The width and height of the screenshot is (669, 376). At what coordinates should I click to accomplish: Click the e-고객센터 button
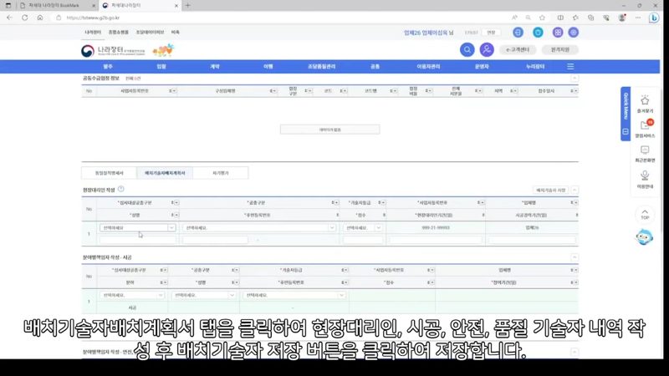(x=518, y=50)
